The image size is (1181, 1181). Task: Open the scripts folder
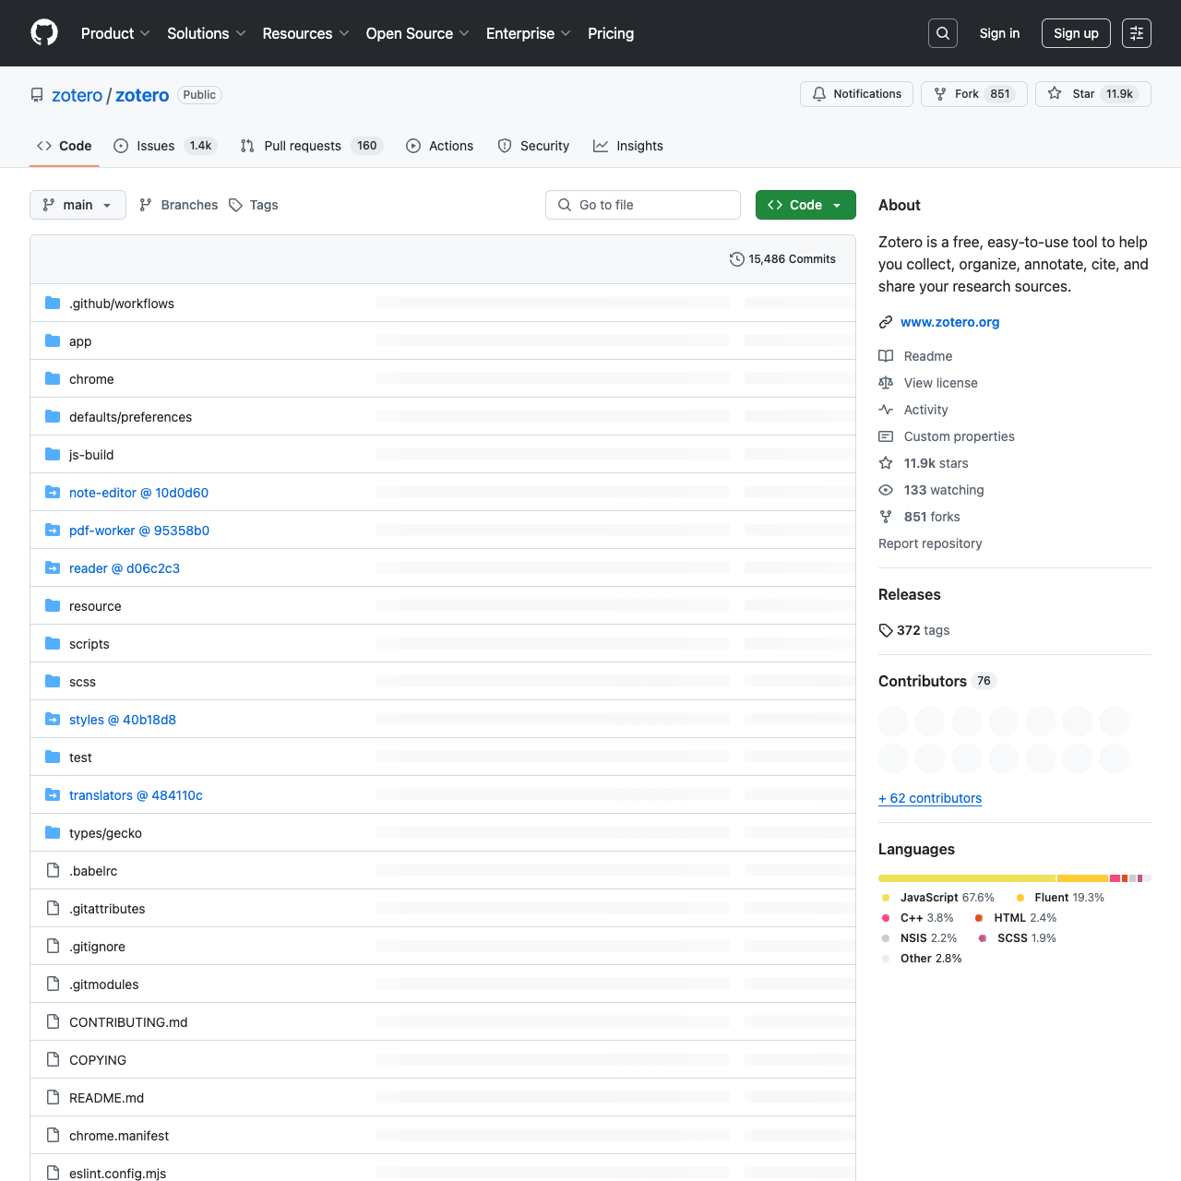89,644
